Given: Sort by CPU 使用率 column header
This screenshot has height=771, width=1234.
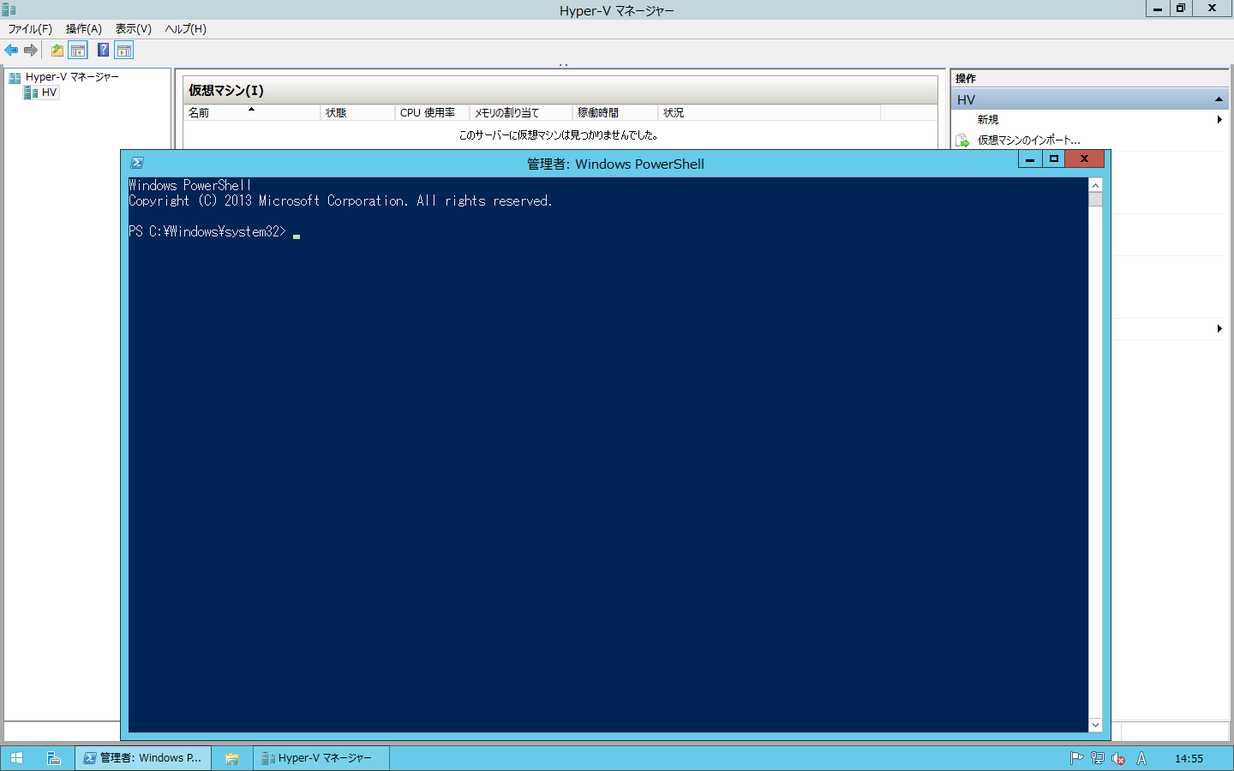Looking at the screenshot, I should [432, 113].
